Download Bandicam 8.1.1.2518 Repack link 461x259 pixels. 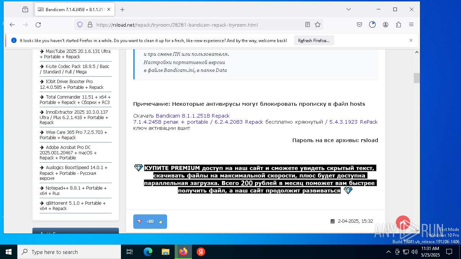click(x=193, y=116)
